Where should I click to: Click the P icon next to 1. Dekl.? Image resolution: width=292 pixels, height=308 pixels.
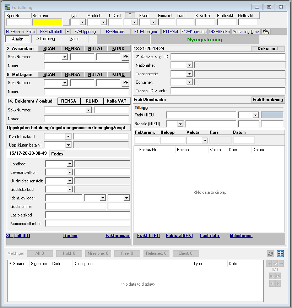tap(130, 15)
